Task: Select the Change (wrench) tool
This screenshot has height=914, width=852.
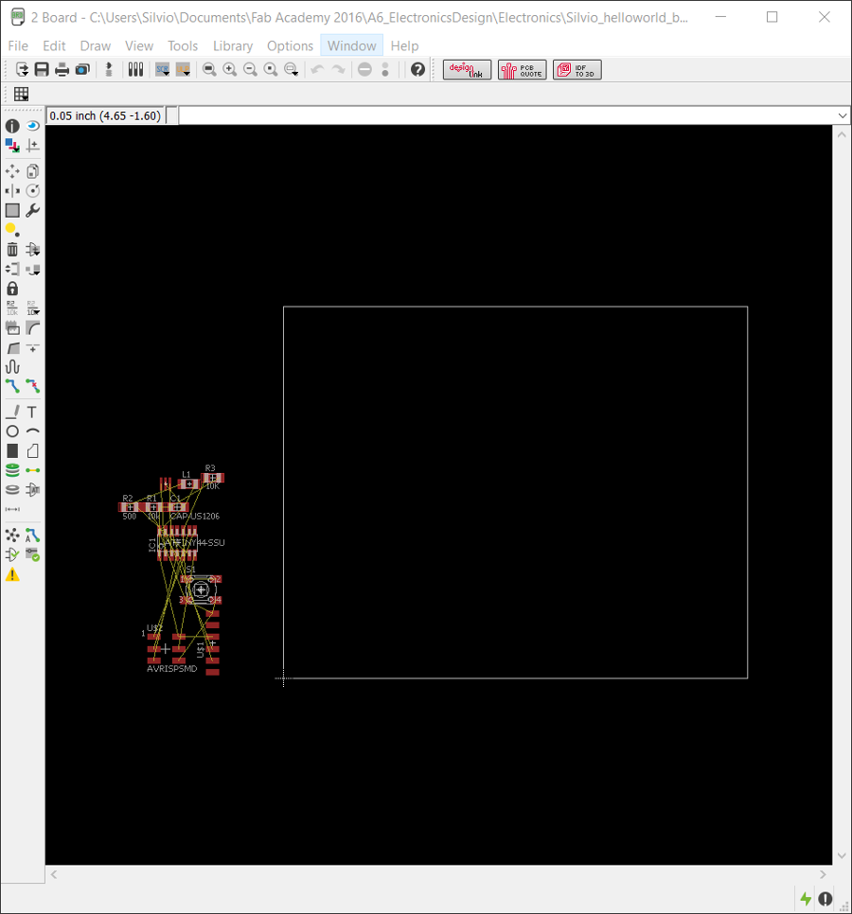Action: (33, 210)
